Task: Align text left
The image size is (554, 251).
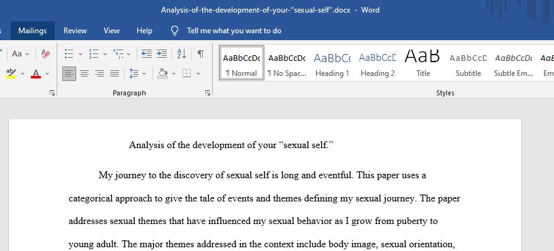Action: (69, 73)
